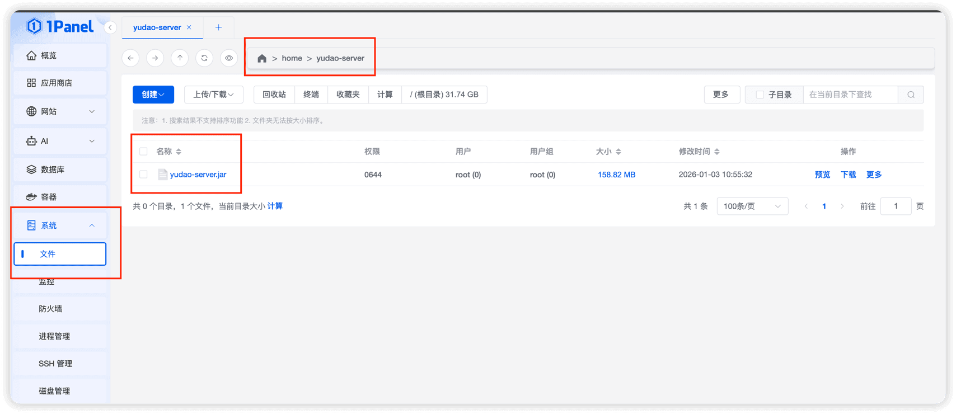The image size is (956, 414).
Task: Open 磁盘管理 disk management
Action: point(60,391)
